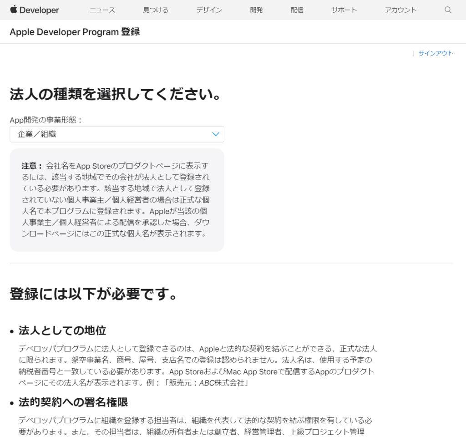The width and height of the screenshot is (466, 437).
Task: Click the 法人としての地位 bullet heading
Action: (x=62, y=330)
